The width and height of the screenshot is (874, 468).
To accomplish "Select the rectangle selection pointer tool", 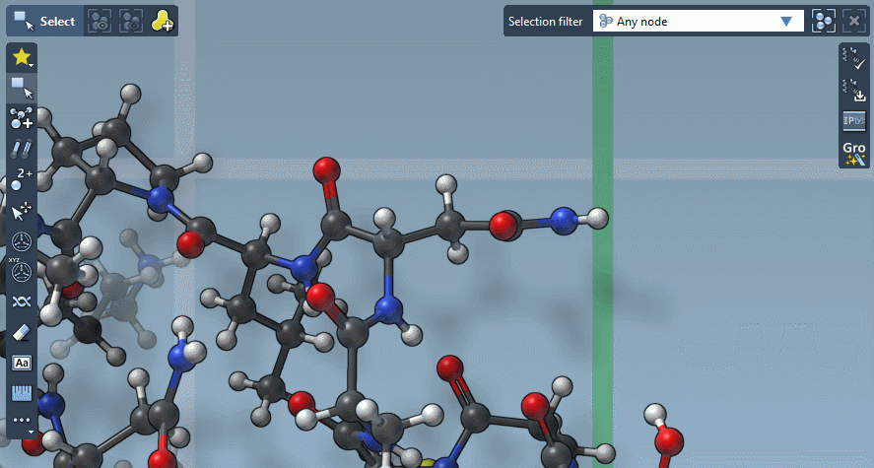I will pos(22,89).
